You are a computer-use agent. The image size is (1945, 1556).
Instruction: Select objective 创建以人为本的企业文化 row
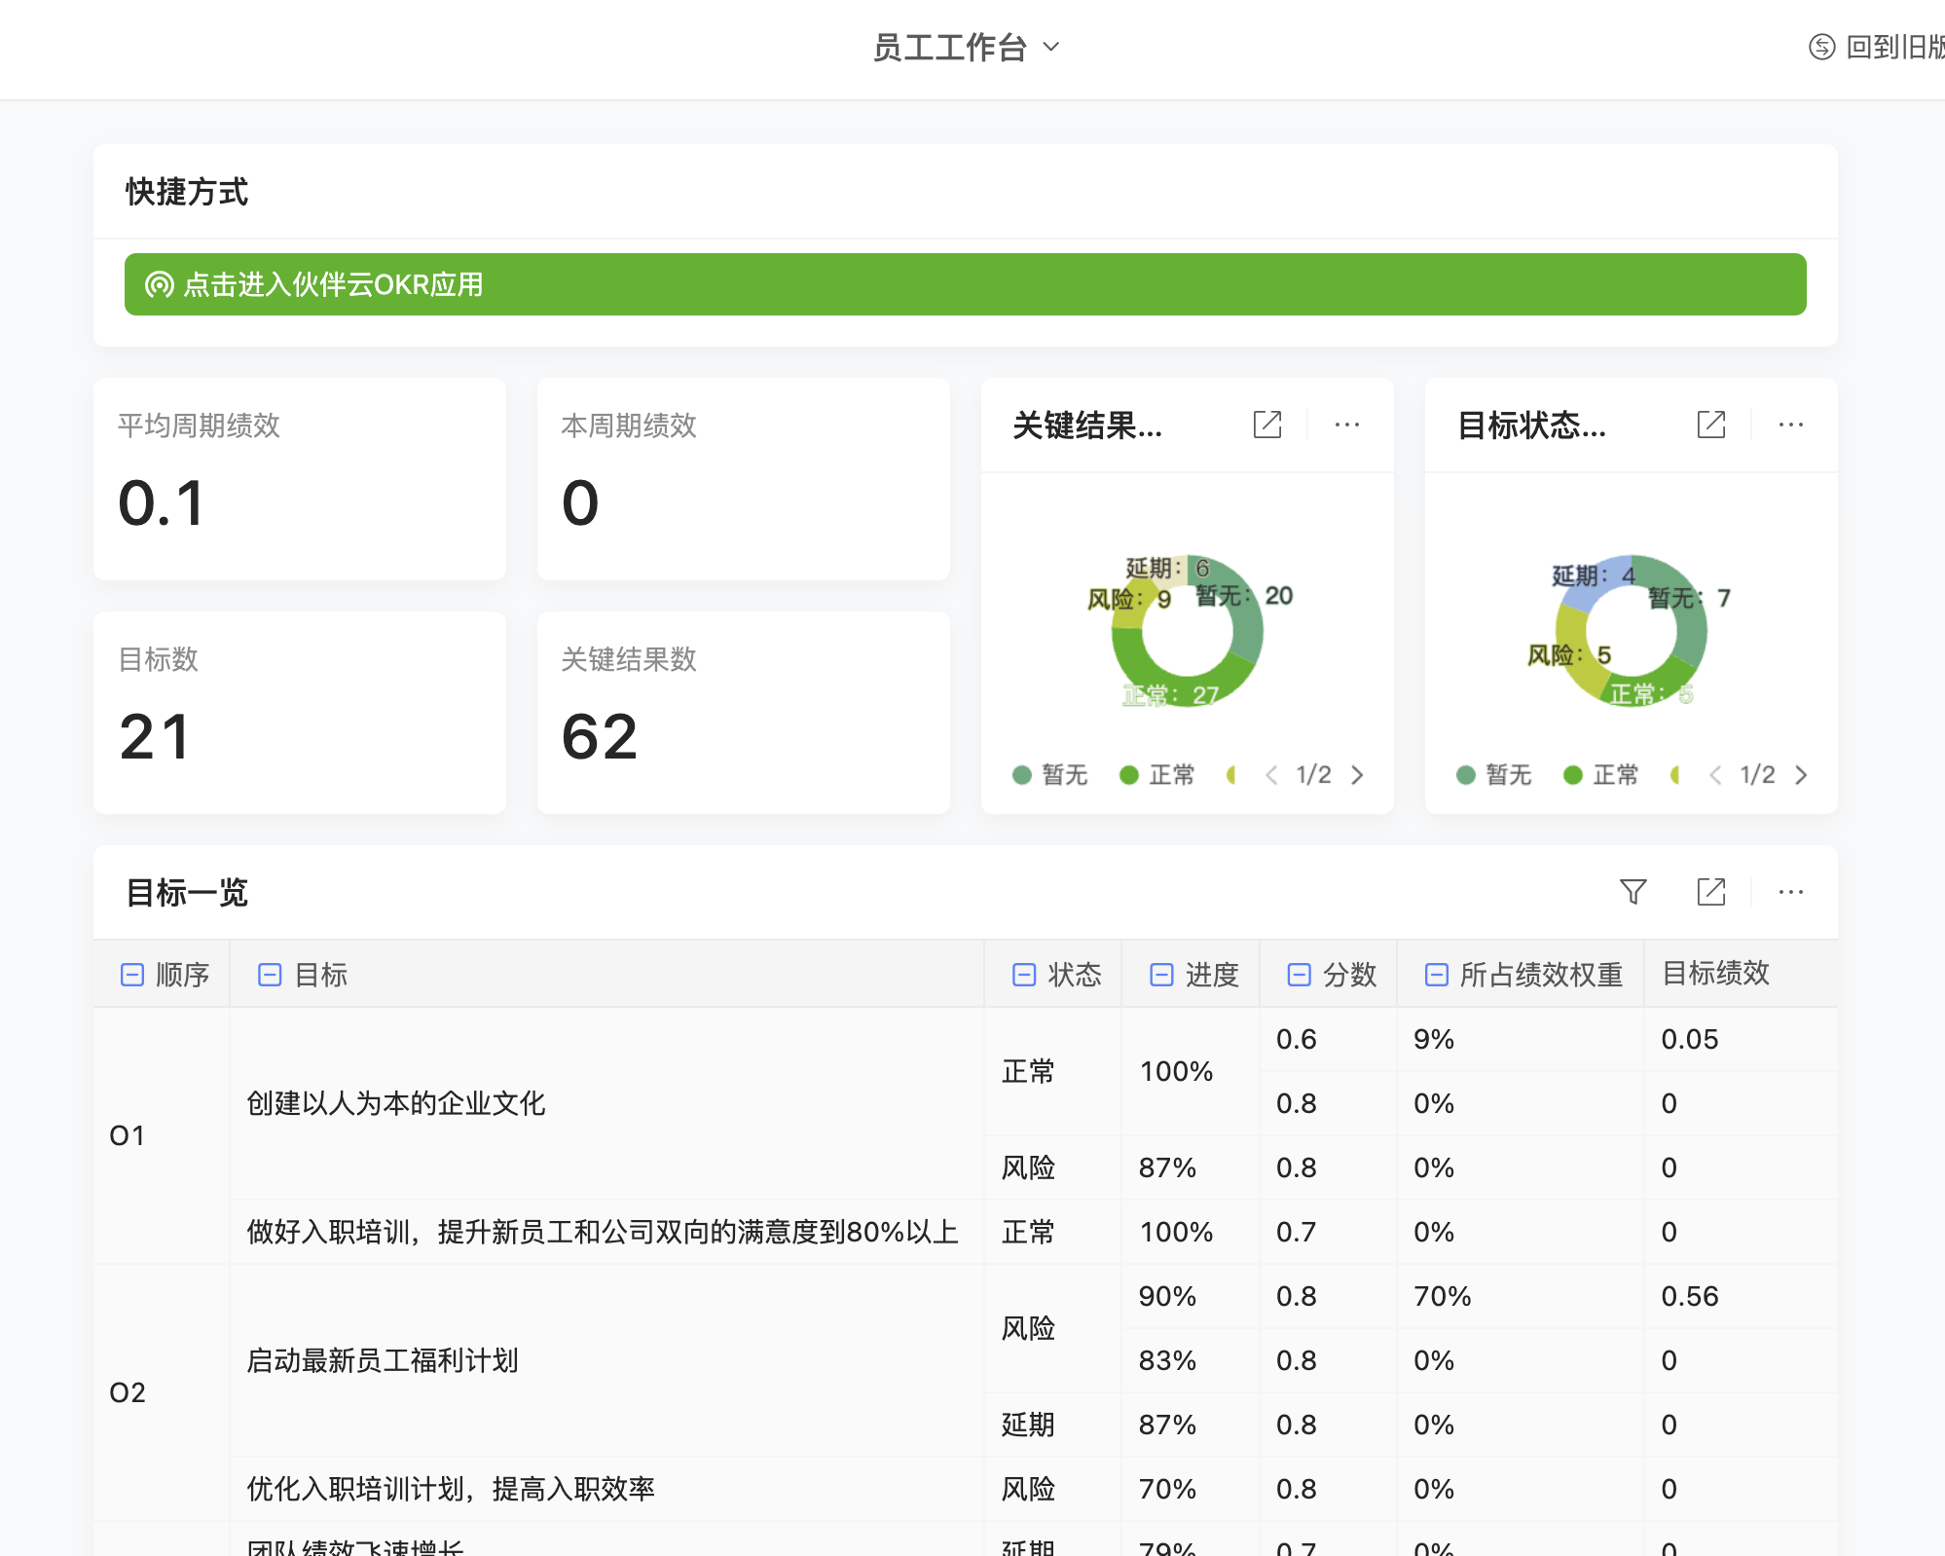tap(396, 1105)
